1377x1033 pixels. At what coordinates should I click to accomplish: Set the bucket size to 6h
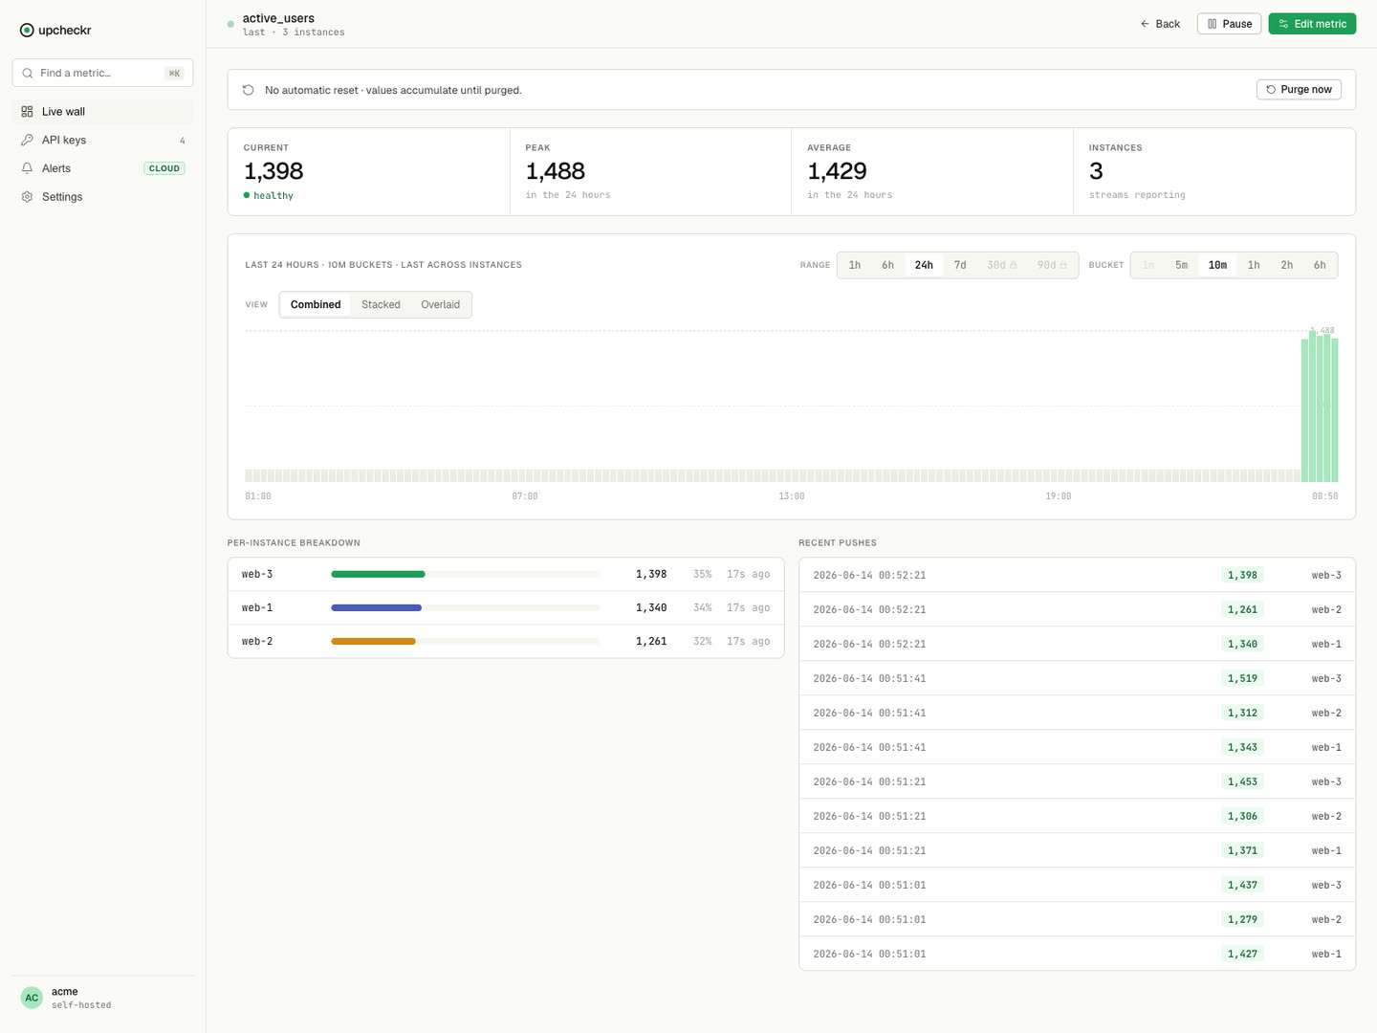click(x=1320, y=265)
